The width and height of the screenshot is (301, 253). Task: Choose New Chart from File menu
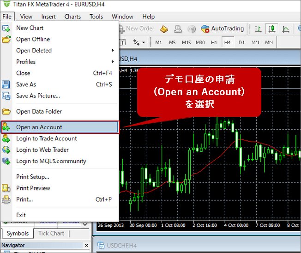60,28
